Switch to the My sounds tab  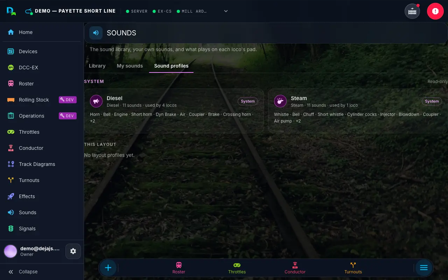point(130,66)
